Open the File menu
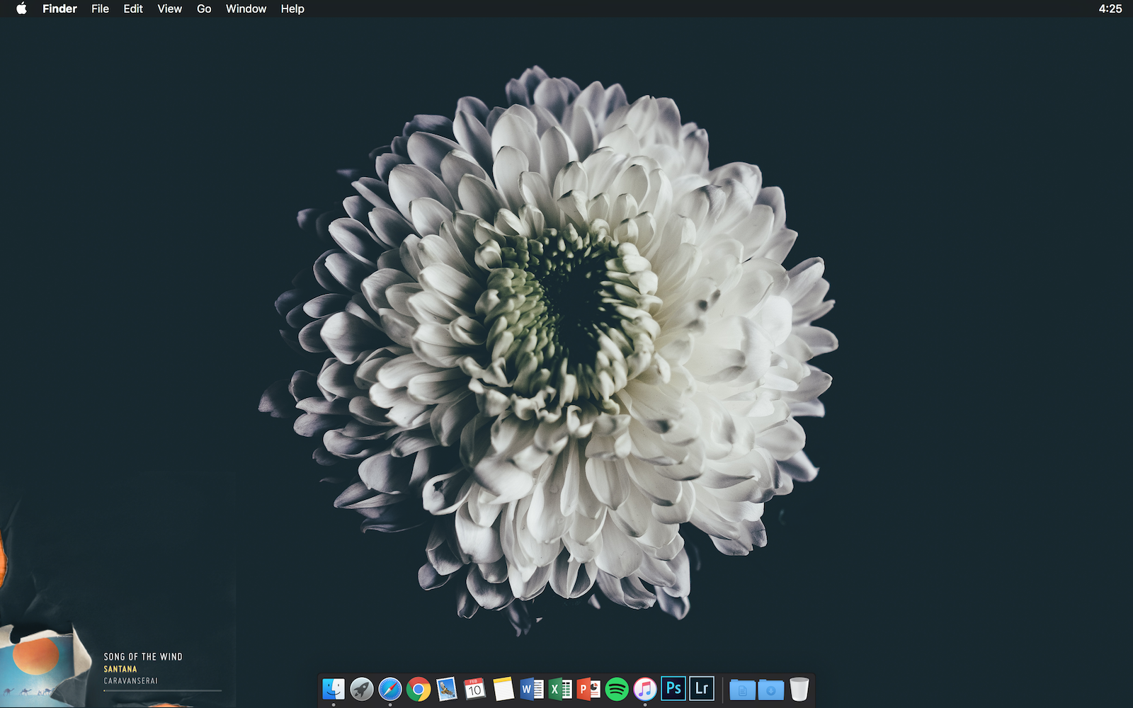The height and width of the screenshot is (708, 1133). tap(100, 8)
